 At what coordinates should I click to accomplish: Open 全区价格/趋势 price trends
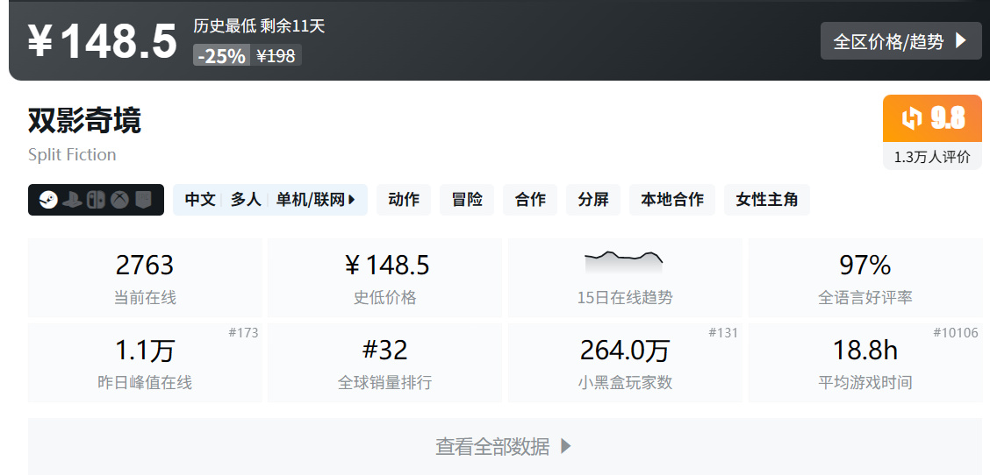point(901,41)
